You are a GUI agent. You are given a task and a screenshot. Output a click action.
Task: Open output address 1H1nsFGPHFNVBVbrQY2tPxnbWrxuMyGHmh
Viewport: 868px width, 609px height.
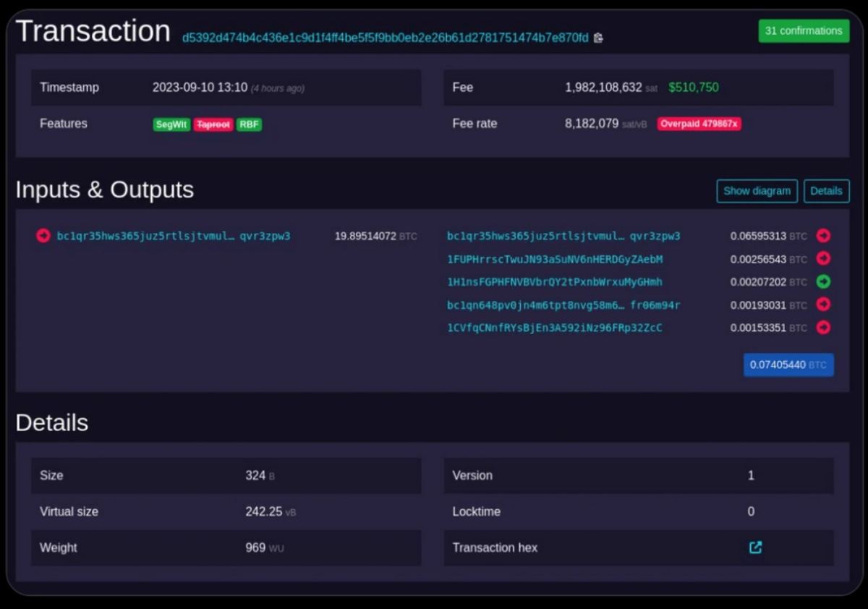[x=555, y=282]
